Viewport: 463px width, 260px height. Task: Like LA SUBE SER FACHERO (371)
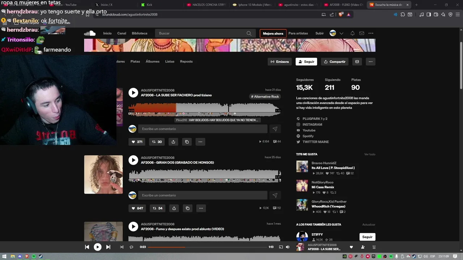point(137,142)
